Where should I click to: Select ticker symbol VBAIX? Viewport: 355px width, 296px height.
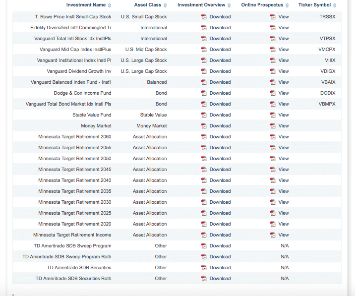click(328, 82)
